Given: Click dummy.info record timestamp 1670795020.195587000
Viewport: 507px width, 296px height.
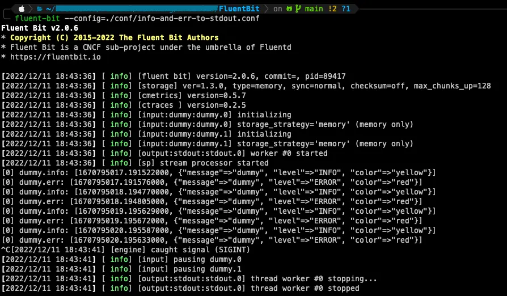Looking at the screenshot, I should click(x=124, y=231).
